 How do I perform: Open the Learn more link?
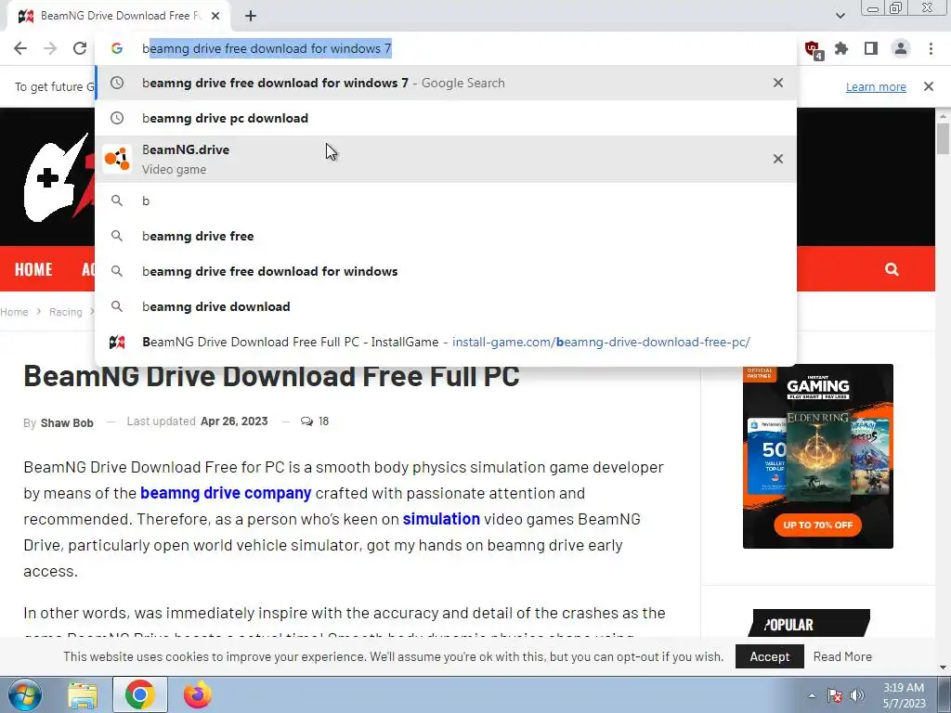[x=876, y=86]
